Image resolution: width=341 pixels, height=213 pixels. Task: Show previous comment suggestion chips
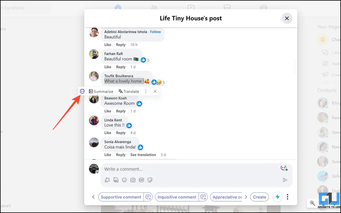coord(93,197)
